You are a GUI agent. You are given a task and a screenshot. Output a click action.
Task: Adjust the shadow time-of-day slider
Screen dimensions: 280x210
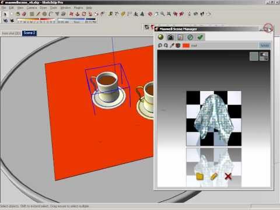pyautogui.click(x=77, y=20)
